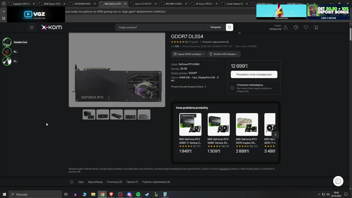Open the account login person icon

pos(285,27)
